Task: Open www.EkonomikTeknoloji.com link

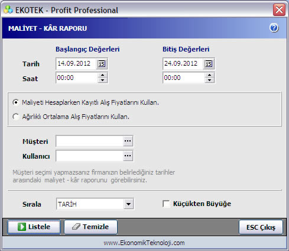Action: [x=144, y=243]
